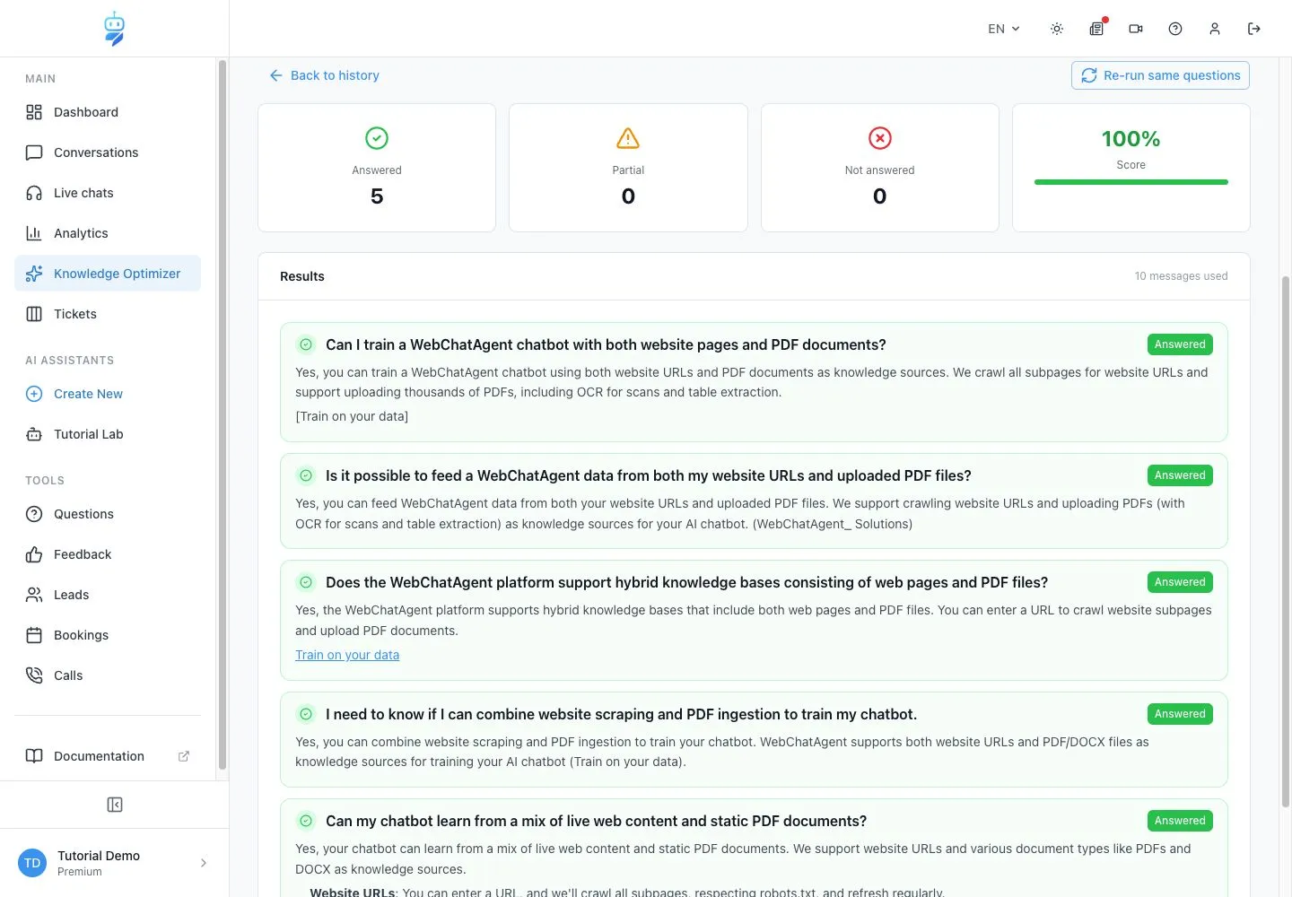Click the Results heading
The height and width of the screenshot is (897, 1292).
[x=302, y=276]
